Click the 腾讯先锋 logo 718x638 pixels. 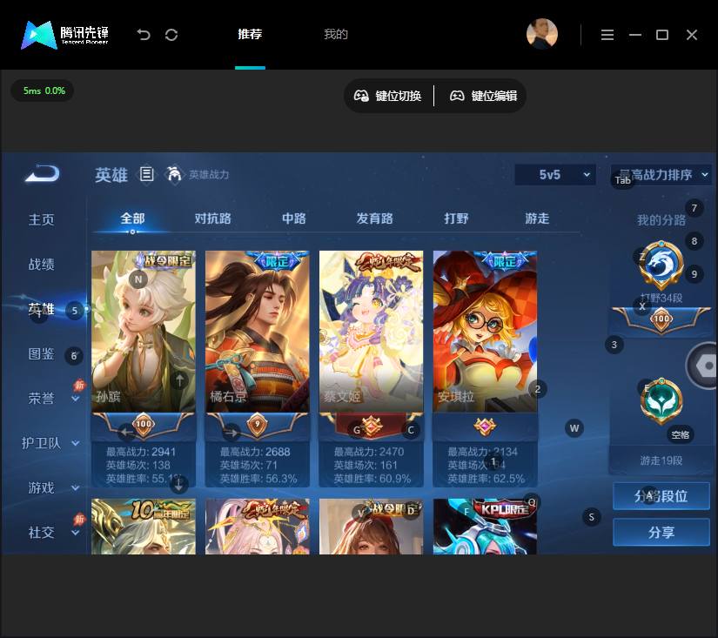pos(65,34)
